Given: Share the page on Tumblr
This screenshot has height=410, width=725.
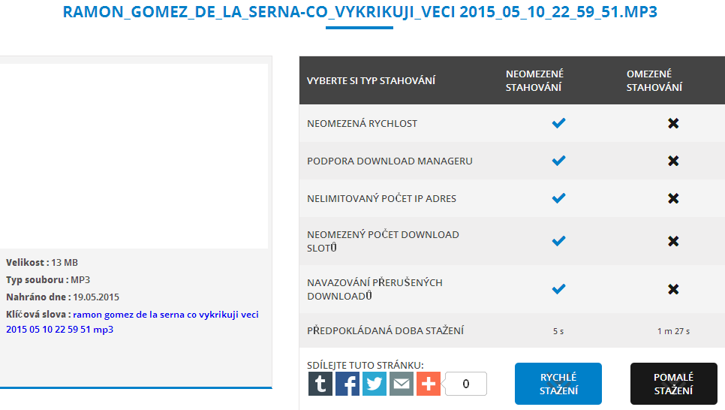Looking at the screenshot, I should [x=320, y=384].
